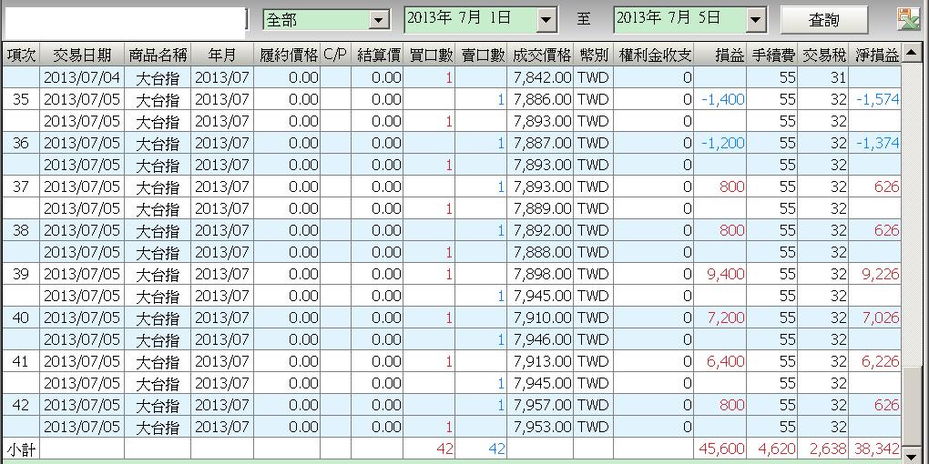929x464 pixels.
Task: Click the 6,226 net profit value
Action: (881, 361)
